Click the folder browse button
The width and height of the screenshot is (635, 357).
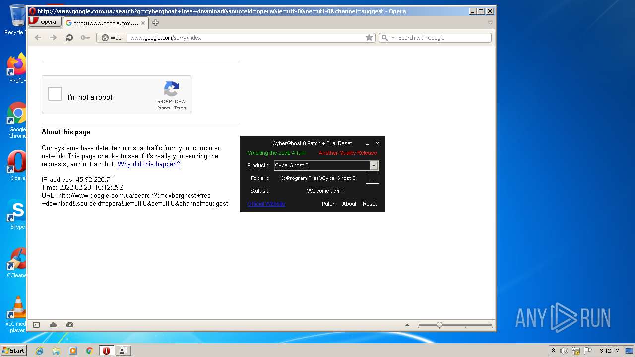pyautogui.click(x=372, y=178)
